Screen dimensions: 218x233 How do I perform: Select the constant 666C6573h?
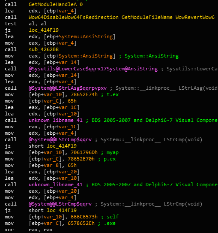coord(84,217)
